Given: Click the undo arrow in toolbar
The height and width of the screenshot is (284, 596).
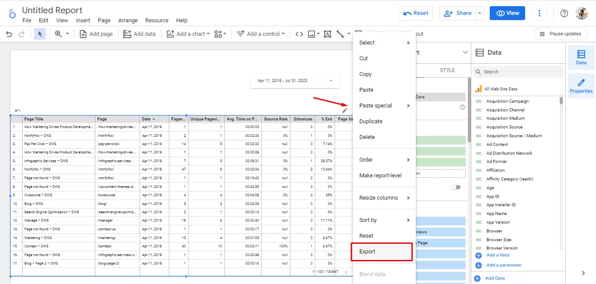Looking at the screenshot, I should [9, 34].
